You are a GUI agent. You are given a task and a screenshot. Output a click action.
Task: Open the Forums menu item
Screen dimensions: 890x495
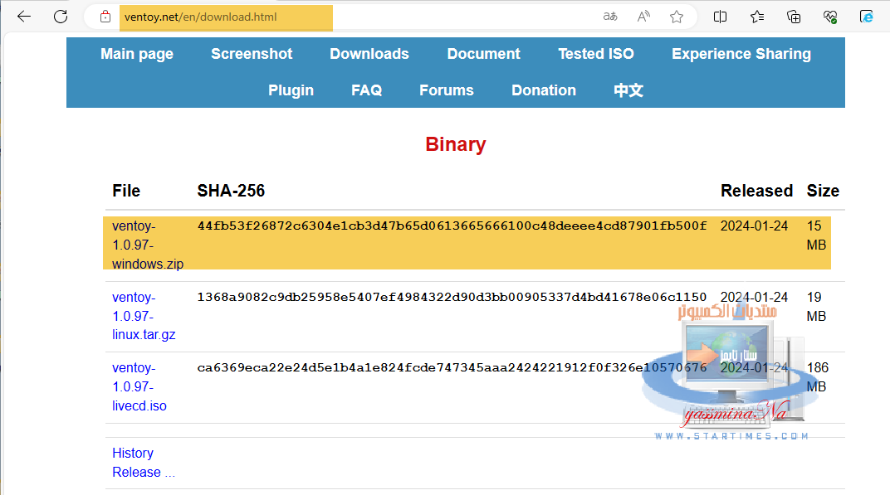pyautogui.click(x=446, y=90)
